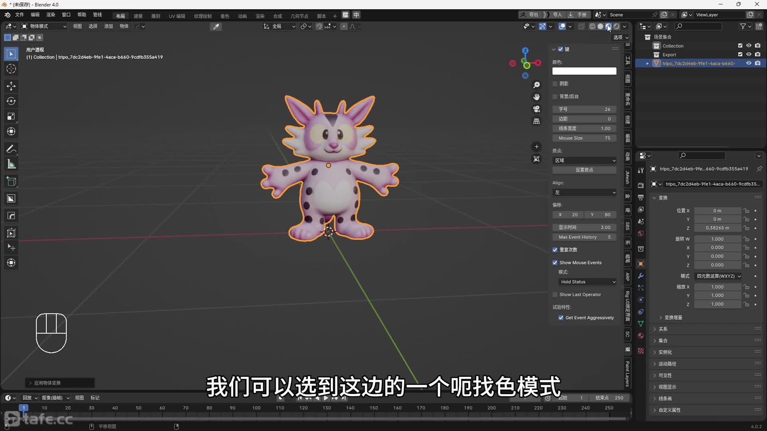Click the Hold Status dropdown
767x431 pixels.
pos(586,281)
